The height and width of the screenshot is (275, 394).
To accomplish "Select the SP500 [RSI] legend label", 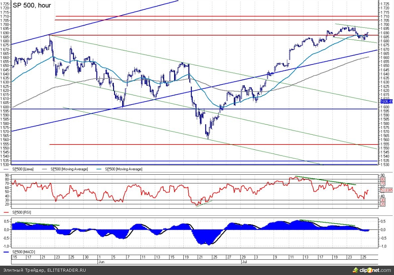I will pos(22,212).
